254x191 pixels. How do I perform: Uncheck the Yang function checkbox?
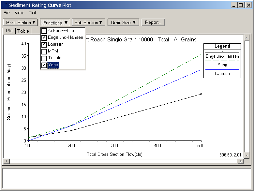pyautogui.click(x=44, y=65)
